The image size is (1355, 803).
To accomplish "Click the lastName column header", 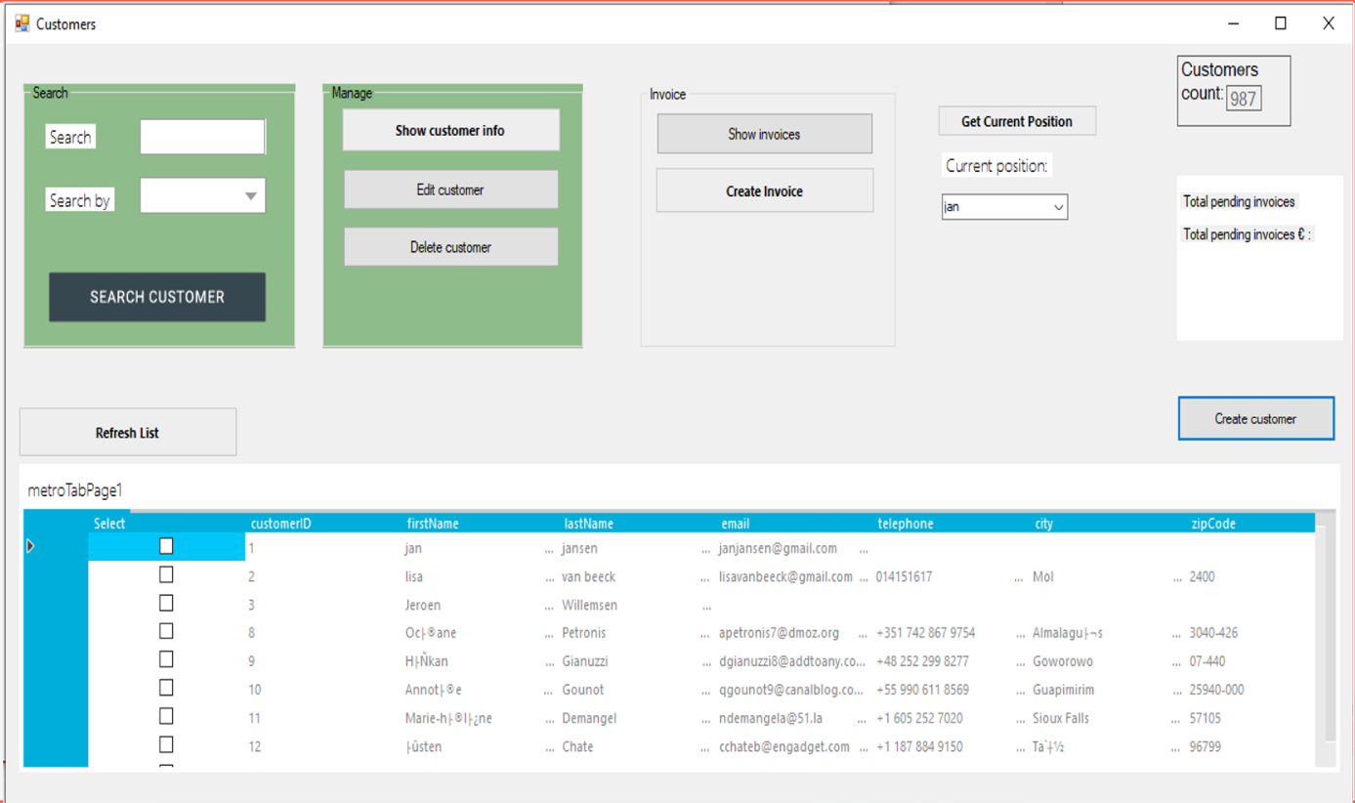I will (x=589, y=524).
